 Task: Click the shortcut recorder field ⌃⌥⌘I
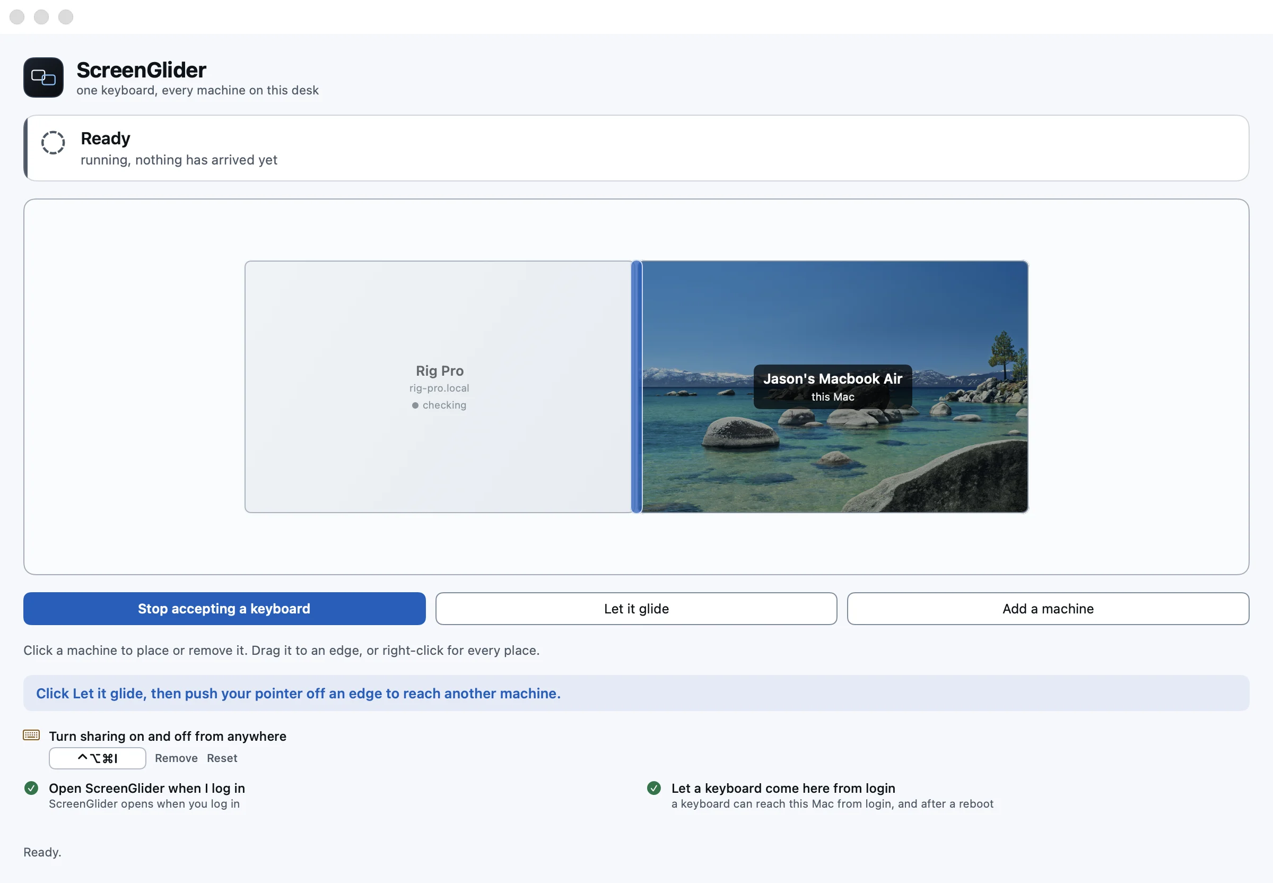(x=97, y=758)
